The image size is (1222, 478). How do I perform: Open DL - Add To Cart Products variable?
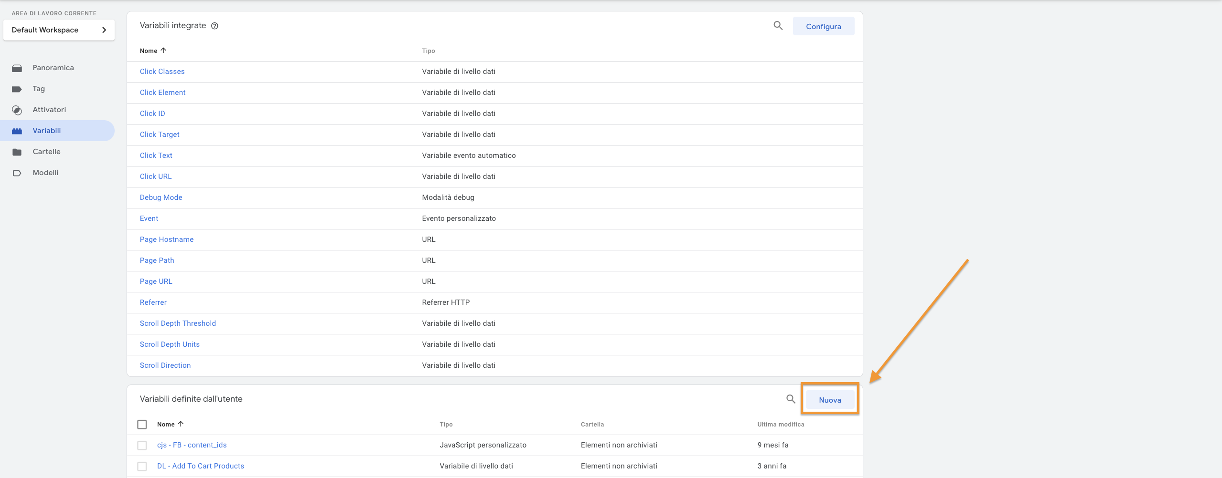[x=201, y=466]
